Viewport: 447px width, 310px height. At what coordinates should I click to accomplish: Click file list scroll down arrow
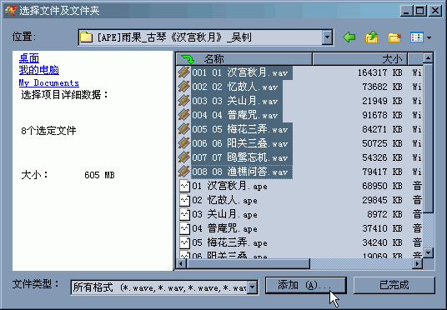click(428, 252)
